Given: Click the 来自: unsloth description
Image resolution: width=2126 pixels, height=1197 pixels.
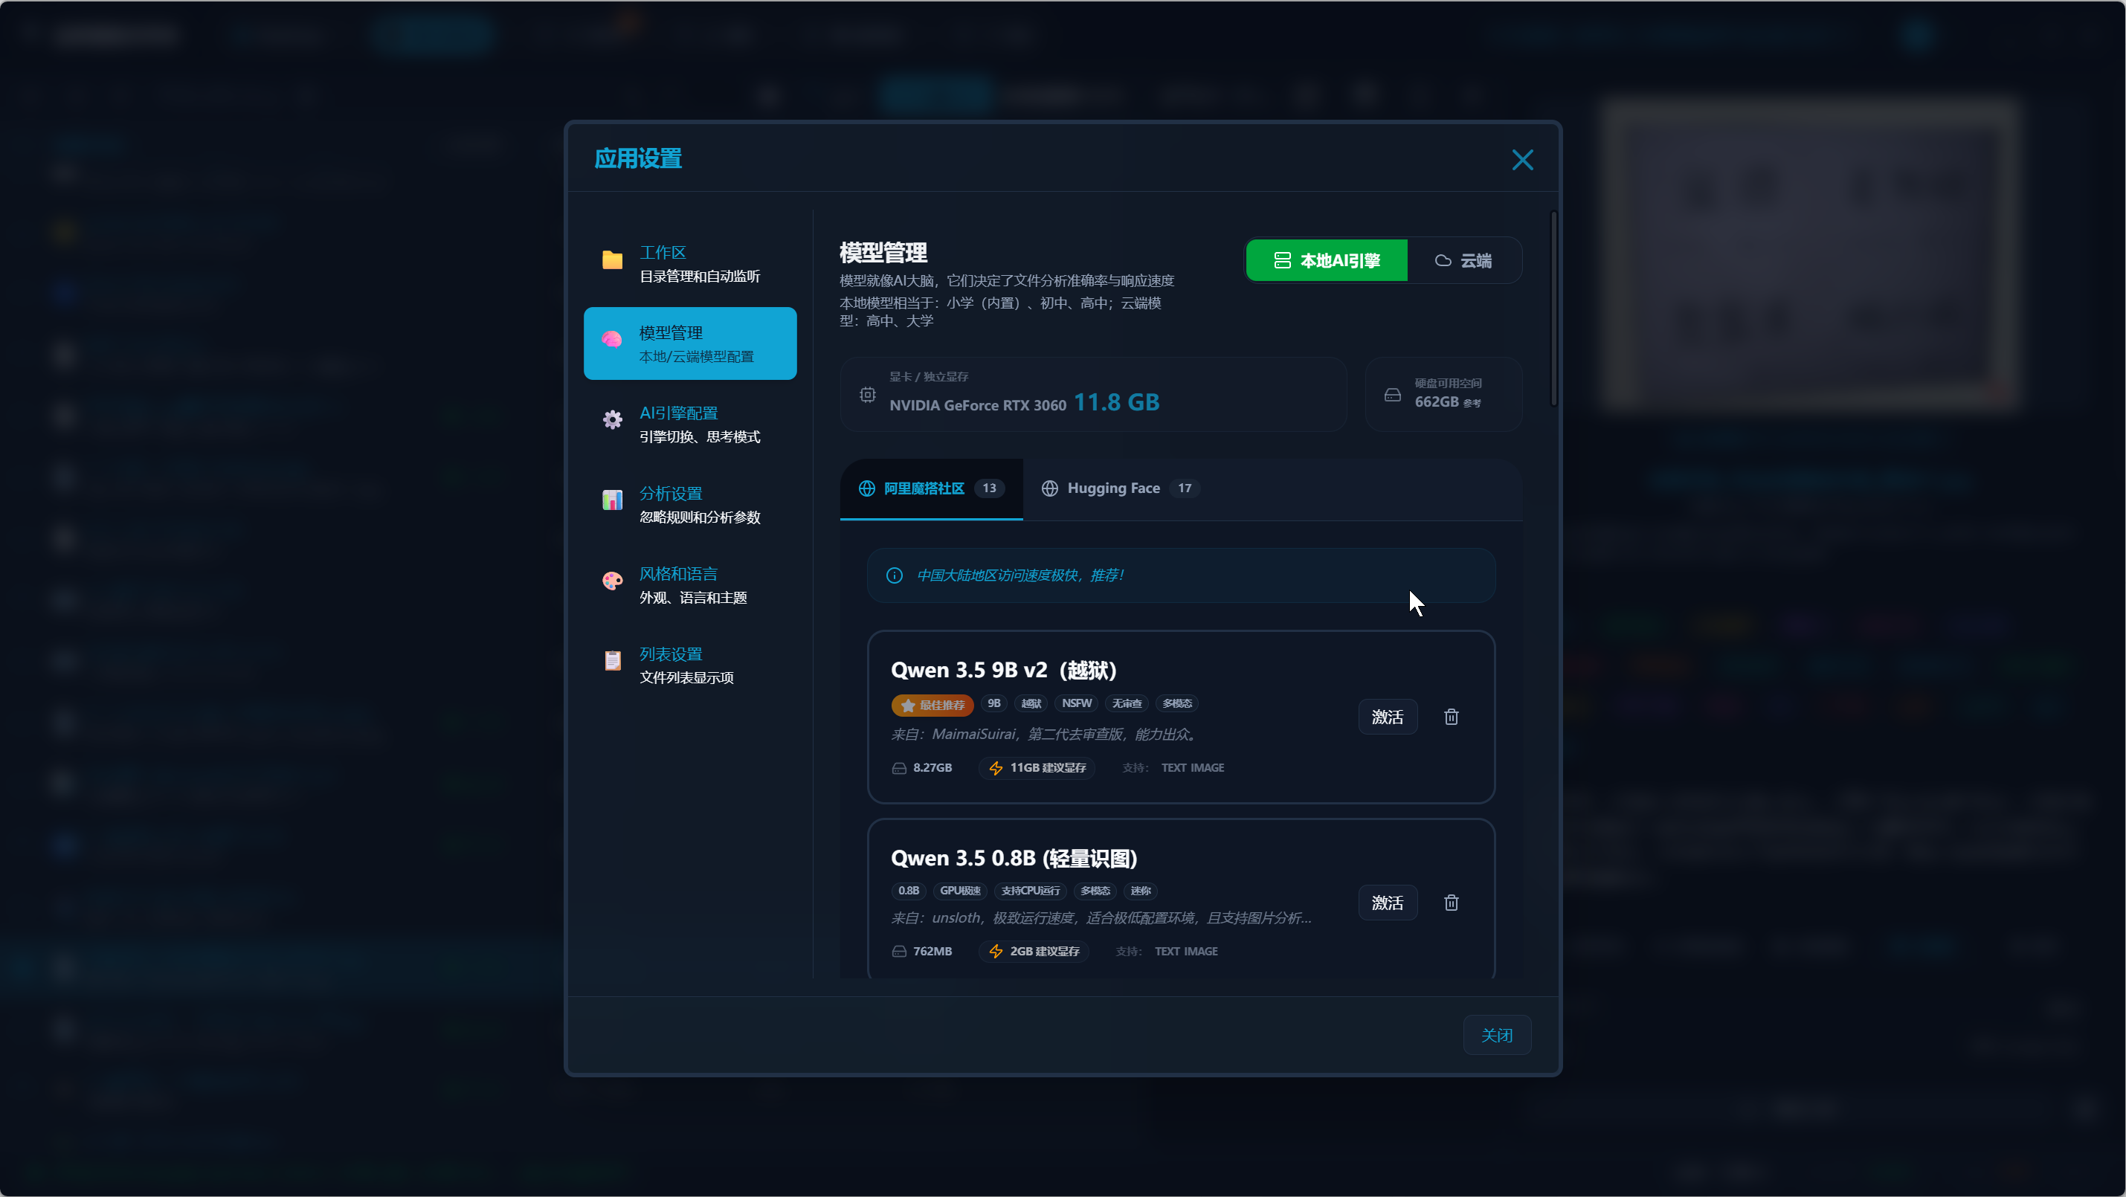Looking at the screenshot, I should click(1101, 919).
